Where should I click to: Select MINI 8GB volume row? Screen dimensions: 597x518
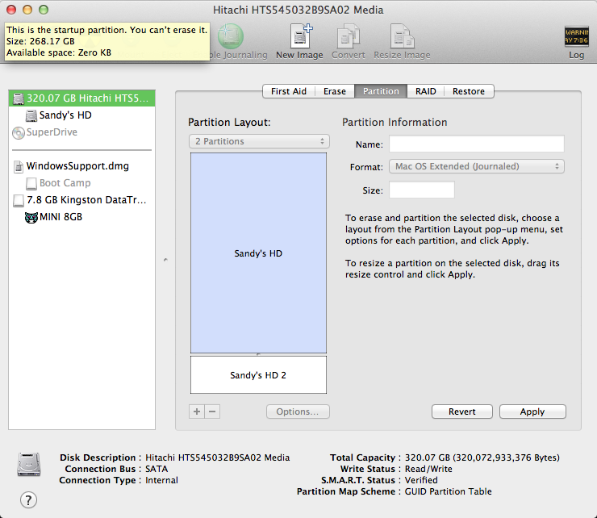(81, 218)
